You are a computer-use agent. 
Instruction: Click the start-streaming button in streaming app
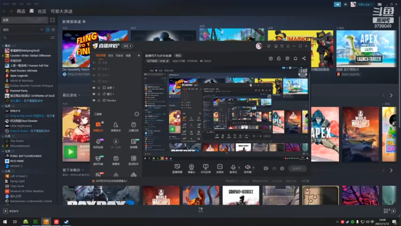pos(298,168)
